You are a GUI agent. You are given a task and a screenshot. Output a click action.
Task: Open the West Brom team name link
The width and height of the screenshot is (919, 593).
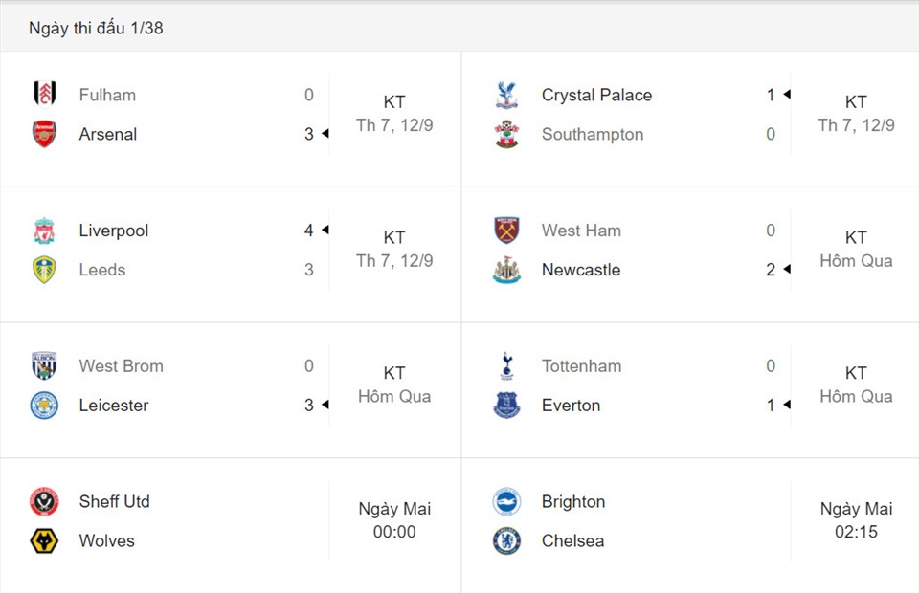point(122,366)
